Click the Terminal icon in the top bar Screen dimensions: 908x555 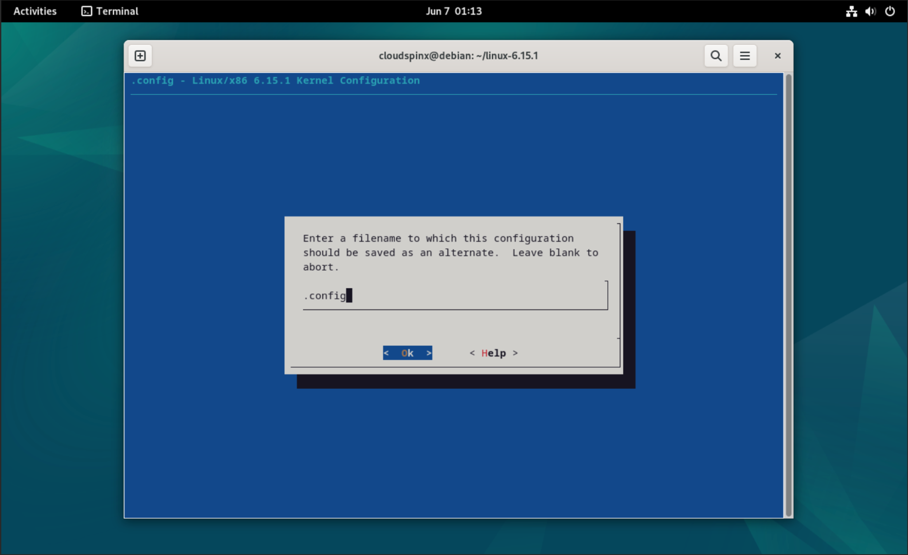click(86, 11)
